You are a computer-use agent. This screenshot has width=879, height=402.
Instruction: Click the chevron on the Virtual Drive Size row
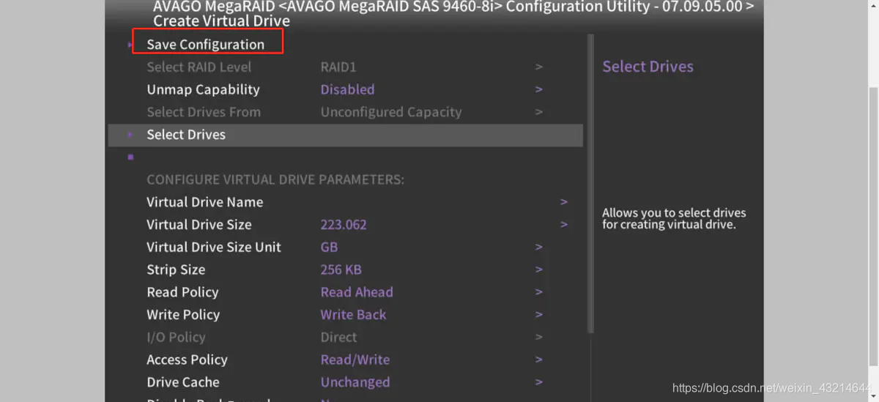pyautogui.click(x=564, y=225)
